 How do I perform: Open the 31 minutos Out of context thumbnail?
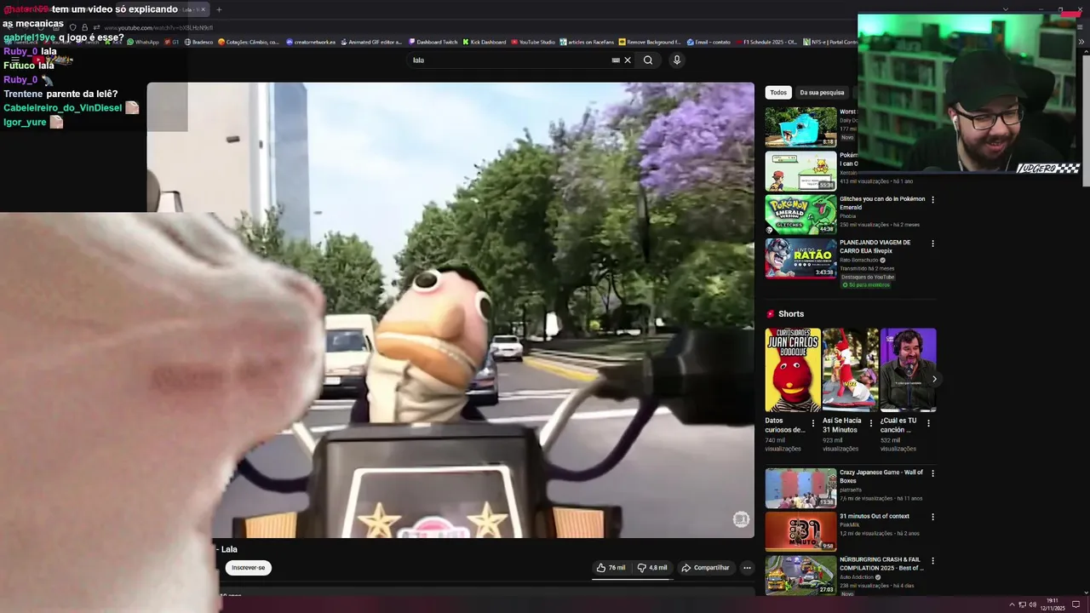(x=800, y=531)
